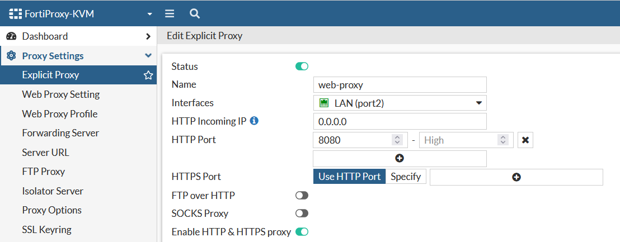Click the hamburger menu icon
Image resolution: width=620 pixels, height=242 pixels.
[x=170, y=14]
